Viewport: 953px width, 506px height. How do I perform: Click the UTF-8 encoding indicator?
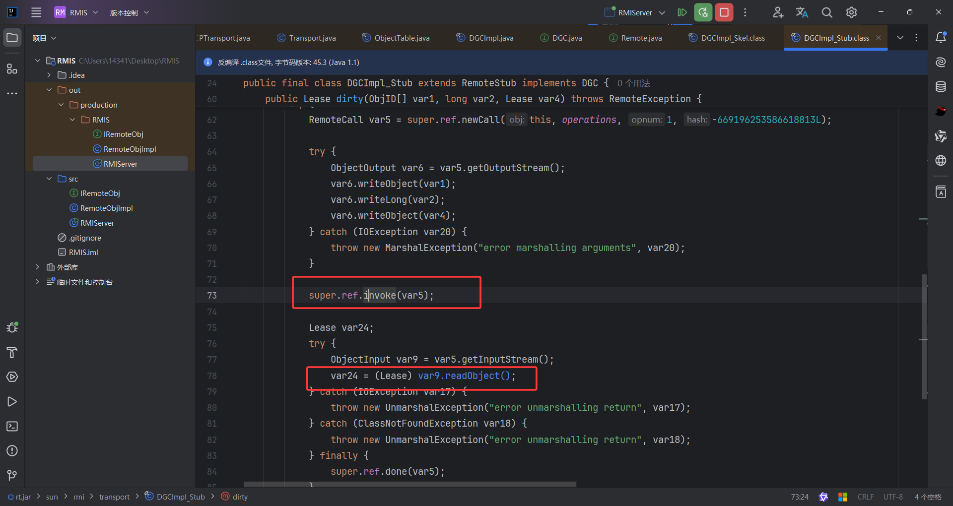[893, 497]
